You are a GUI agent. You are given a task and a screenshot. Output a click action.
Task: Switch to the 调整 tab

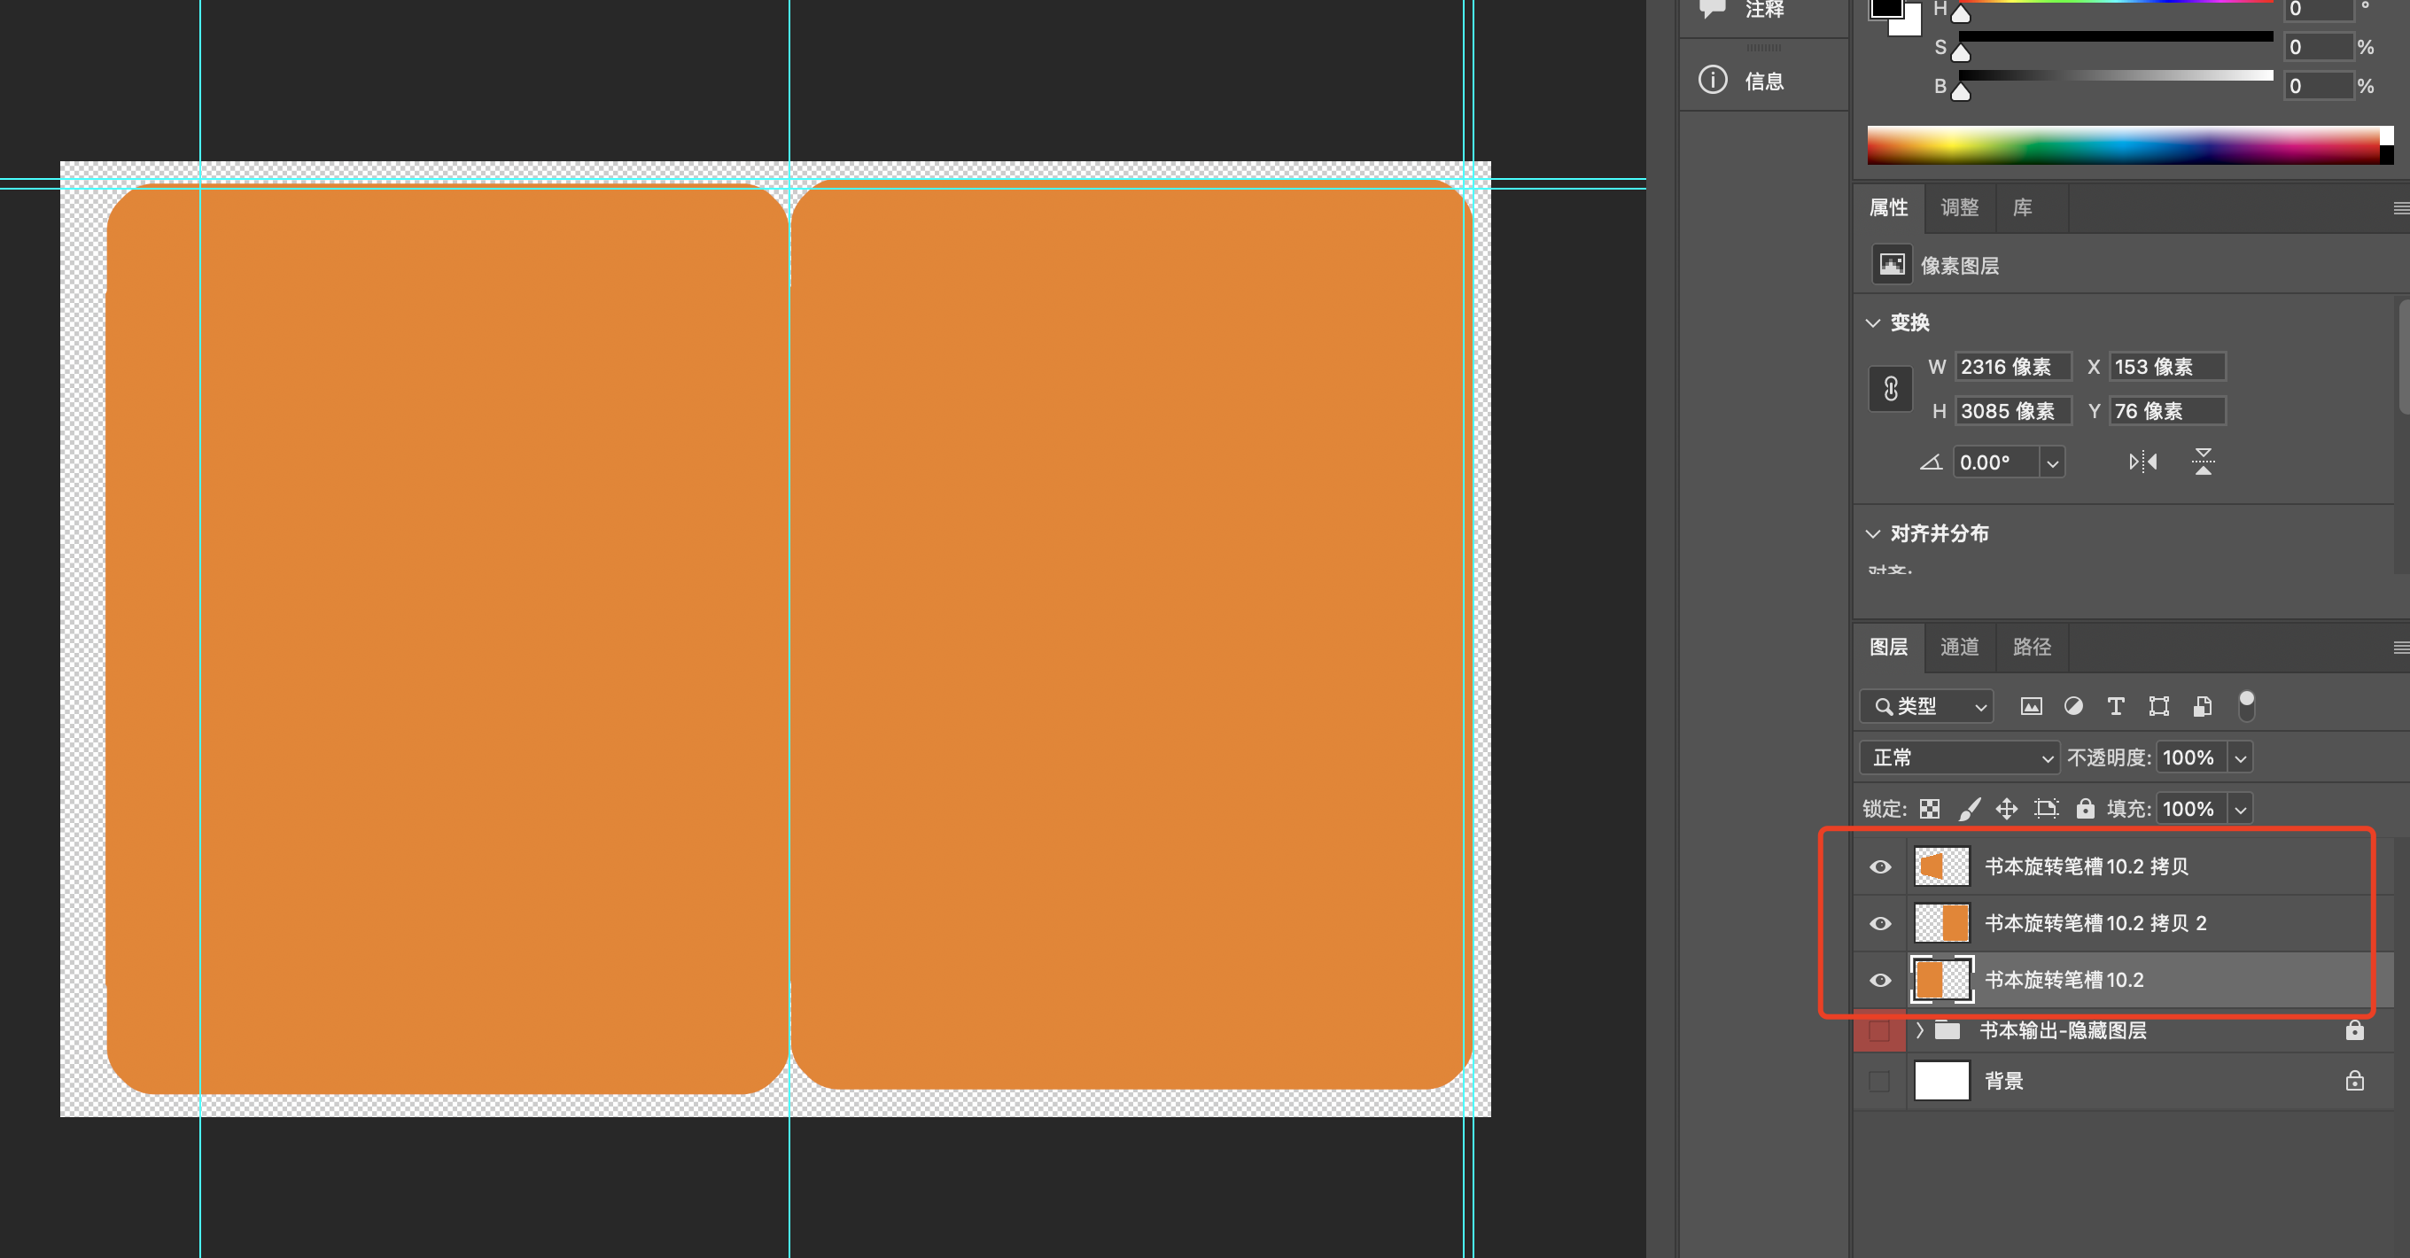1959,207
